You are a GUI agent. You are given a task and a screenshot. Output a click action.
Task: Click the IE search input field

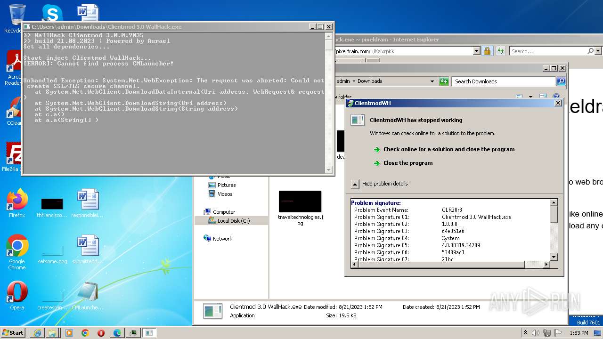coord(547,51)
